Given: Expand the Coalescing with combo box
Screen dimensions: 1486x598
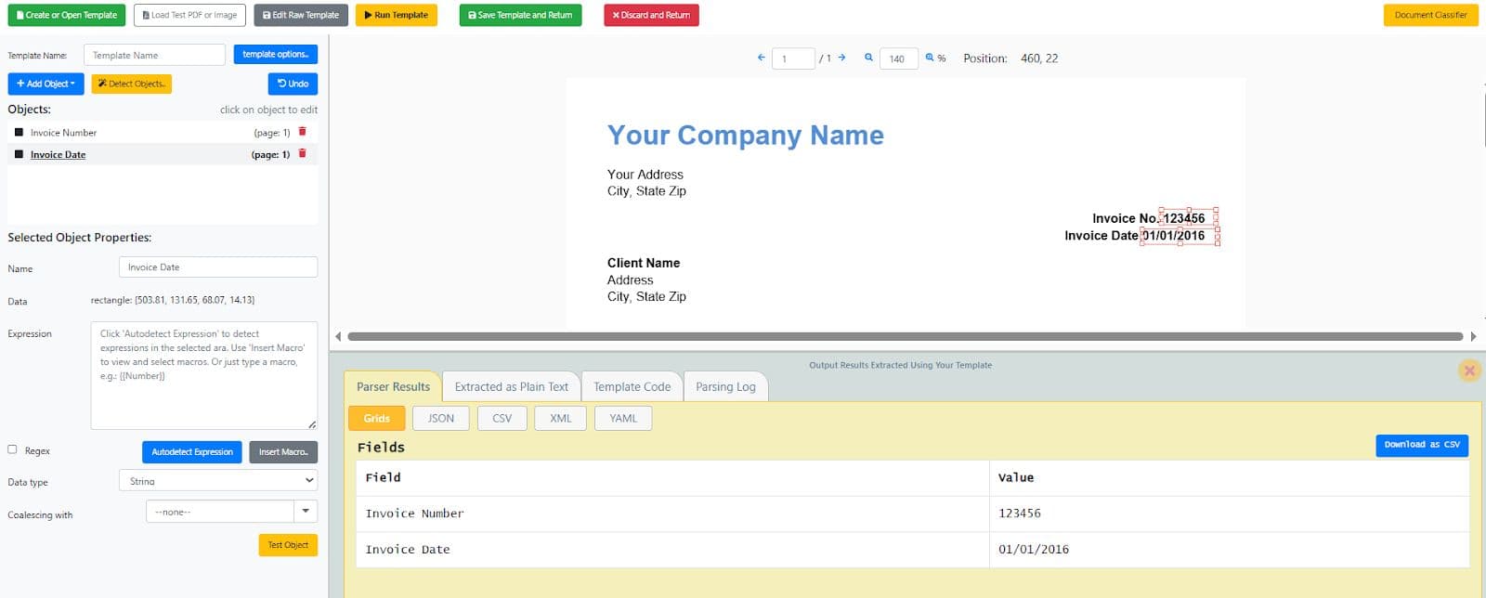Looking at the screenshot, I should [x=306, y=512].
